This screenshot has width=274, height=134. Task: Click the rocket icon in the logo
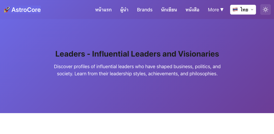7,10
